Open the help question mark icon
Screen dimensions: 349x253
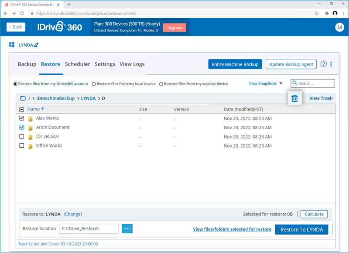pyautogui.click(x=323, y=64)
